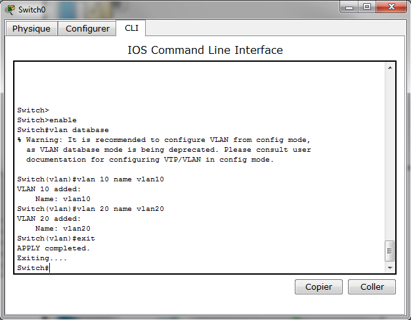Click the 'Switch(vlan)#exit' line
411x320 pixels.
click(x=56, y=239)
